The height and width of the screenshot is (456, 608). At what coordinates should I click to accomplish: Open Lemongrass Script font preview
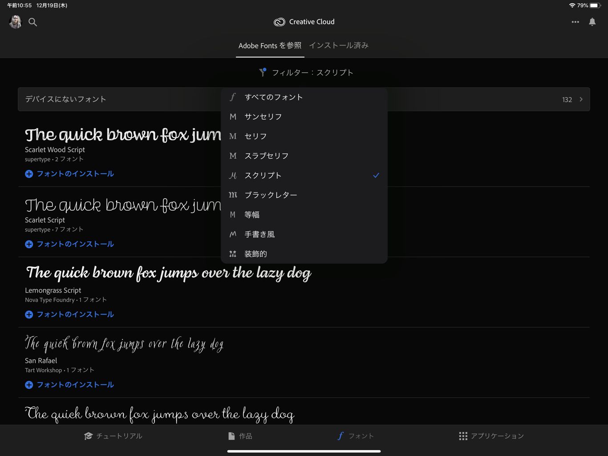click(x=169, y=273)
